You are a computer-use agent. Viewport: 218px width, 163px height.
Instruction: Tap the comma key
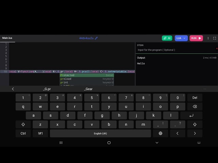(x=160, y=125)
